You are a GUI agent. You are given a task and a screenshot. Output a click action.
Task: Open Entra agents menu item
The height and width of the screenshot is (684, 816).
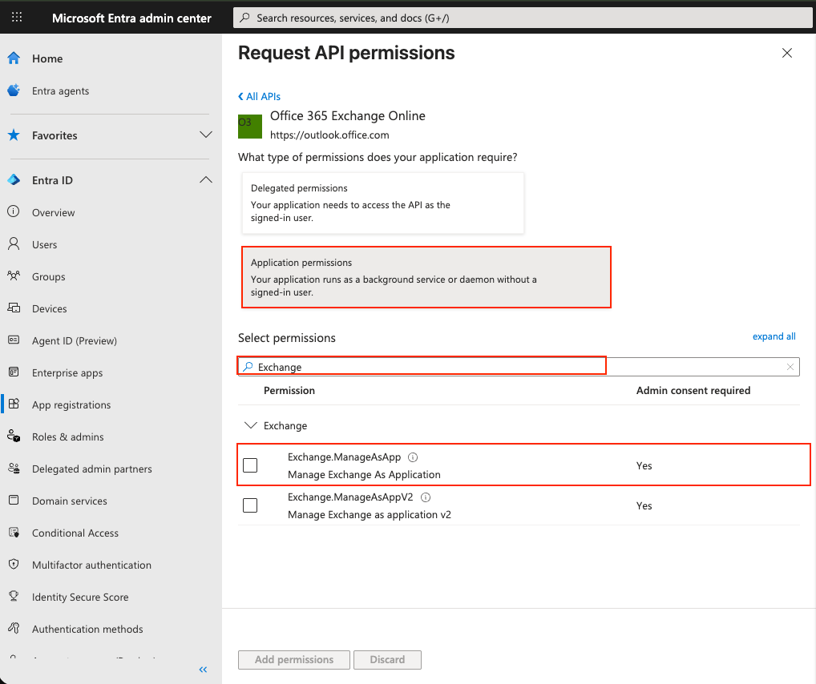[60, 91]
